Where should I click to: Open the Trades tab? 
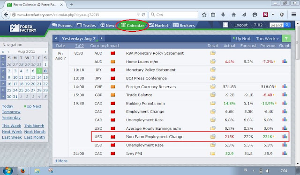click(x=86, y=25)
